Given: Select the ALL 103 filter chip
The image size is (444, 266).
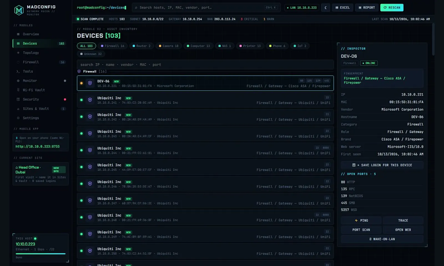Looking at the screenshot, I should (x=87, y=46).
